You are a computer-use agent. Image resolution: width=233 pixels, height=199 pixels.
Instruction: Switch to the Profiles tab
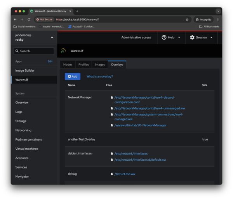(83, 65)
